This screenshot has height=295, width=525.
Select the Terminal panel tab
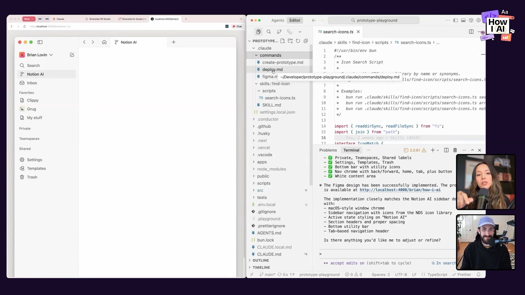[x=351, y=150]
